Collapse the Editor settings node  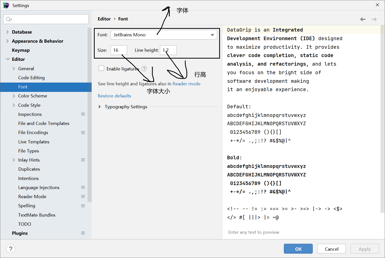click(8, 59)
